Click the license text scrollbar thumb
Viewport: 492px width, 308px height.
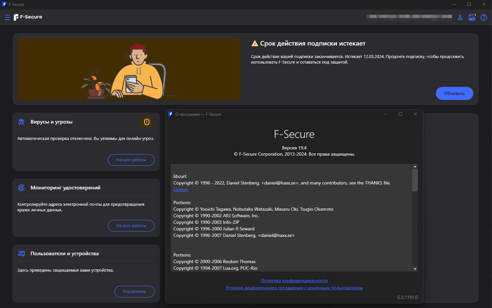(x=415, y=180)
